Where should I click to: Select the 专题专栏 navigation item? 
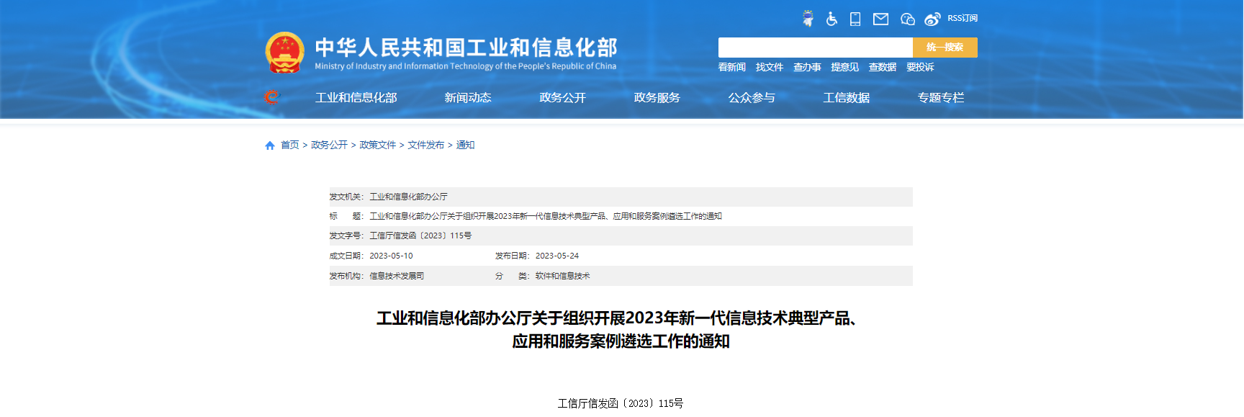940,97
